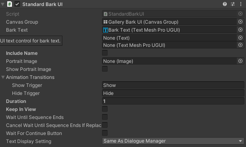Click the Keep In View label

tap(21, 109)
